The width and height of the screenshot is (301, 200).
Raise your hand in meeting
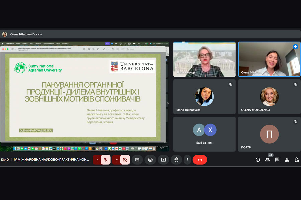[176, 160]
